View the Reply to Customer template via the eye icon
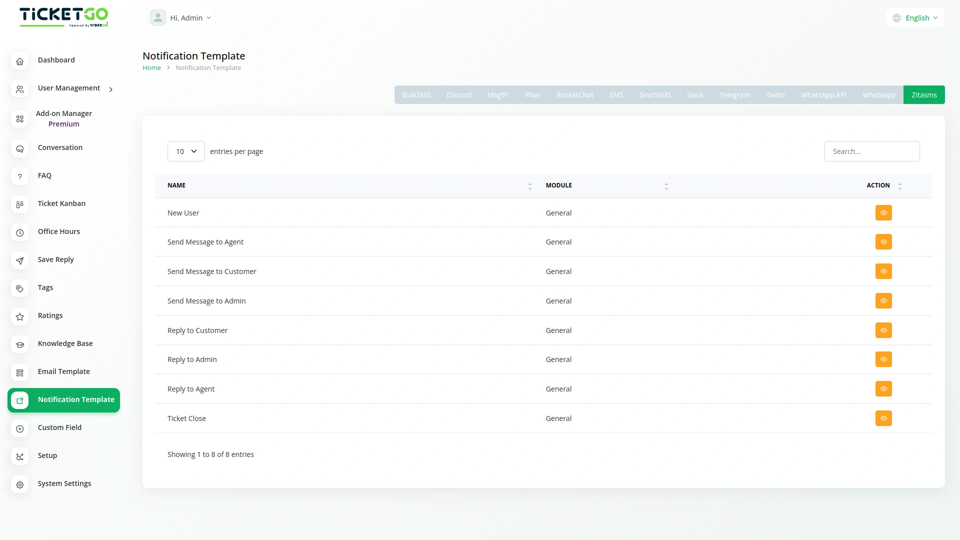 click(x=883, y=330)
